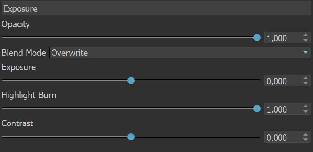
Task: Increase Highlight Burn with up stepper arrow
Action: [305, 107]
